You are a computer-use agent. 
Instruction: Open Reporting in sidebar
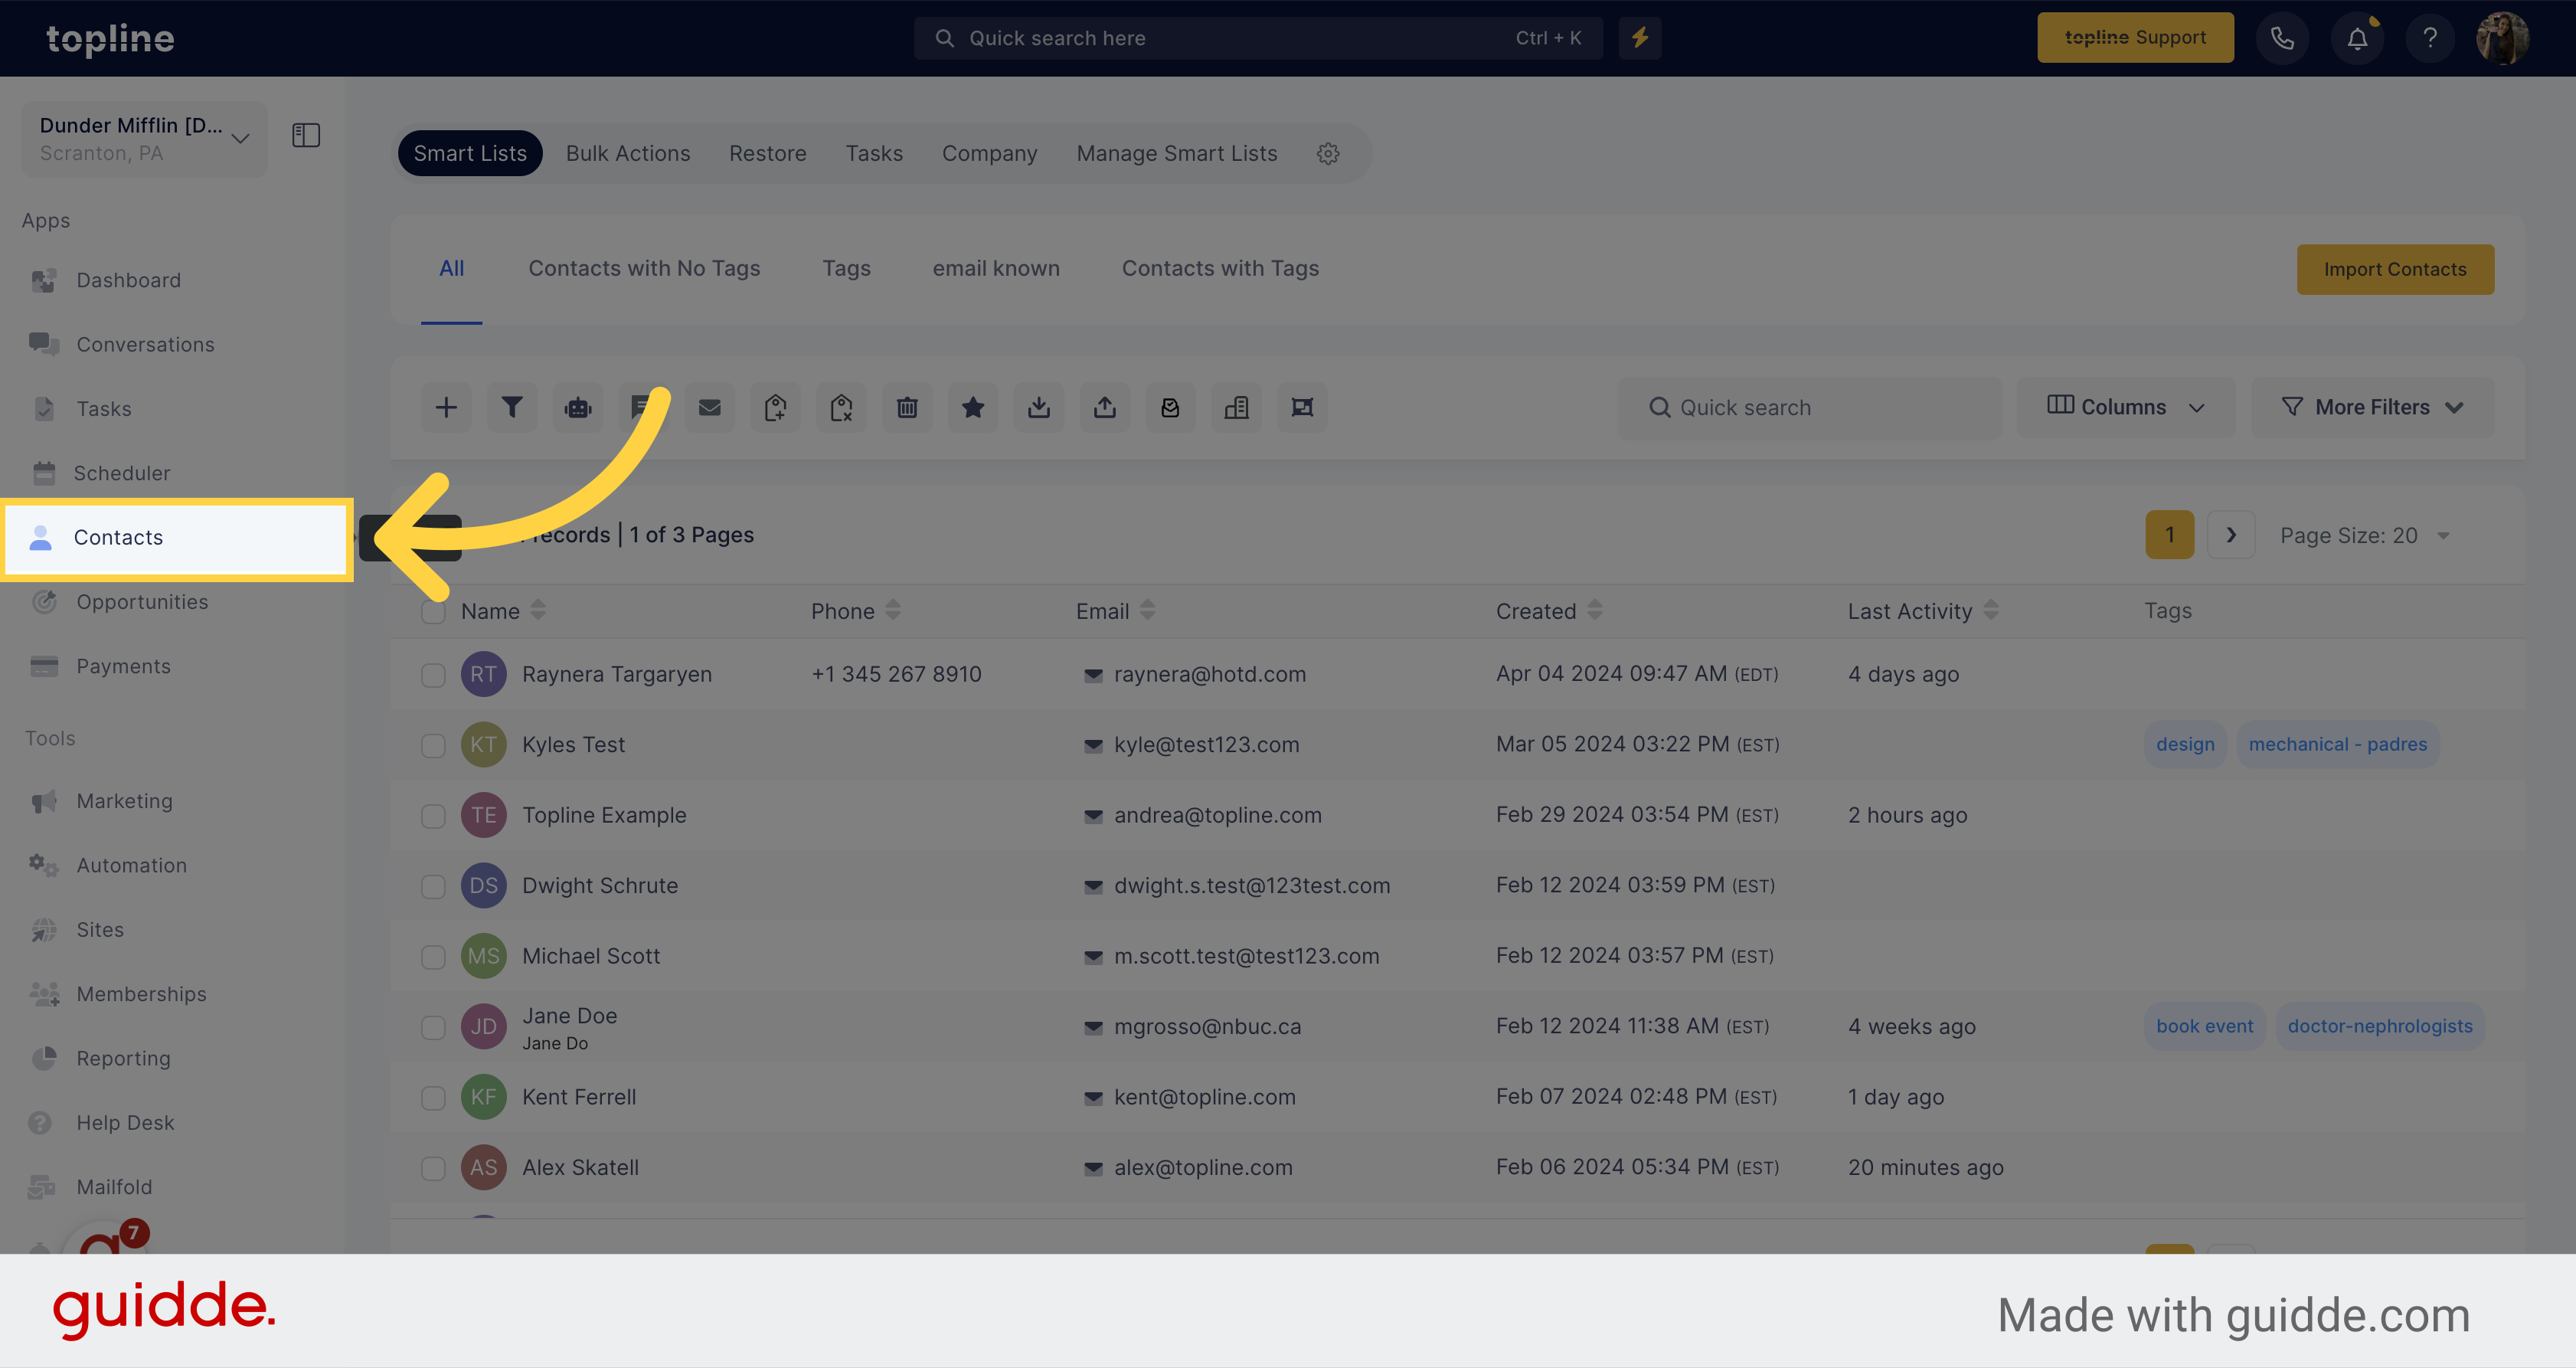click(x=123, y=1058)
